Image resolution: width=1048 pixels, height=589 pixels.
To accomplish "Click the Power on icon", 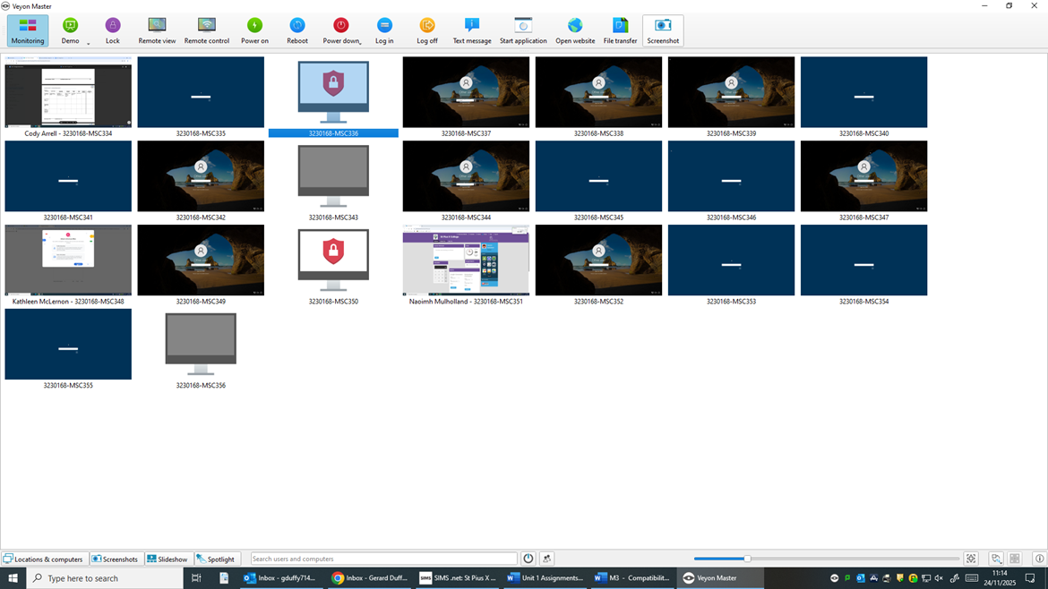I will [254, 30].
